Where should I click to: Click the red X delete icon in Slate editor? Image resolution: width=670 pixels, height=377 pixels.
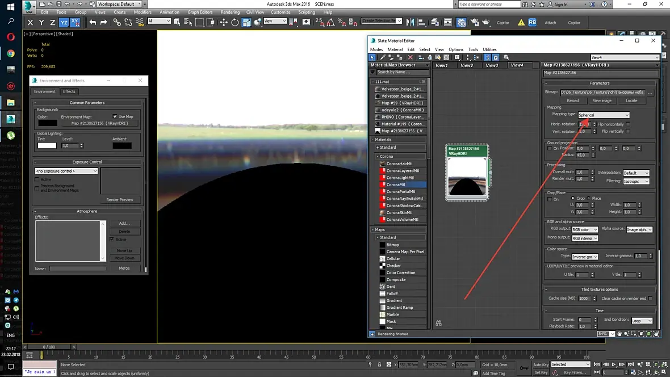coord(411,57)
